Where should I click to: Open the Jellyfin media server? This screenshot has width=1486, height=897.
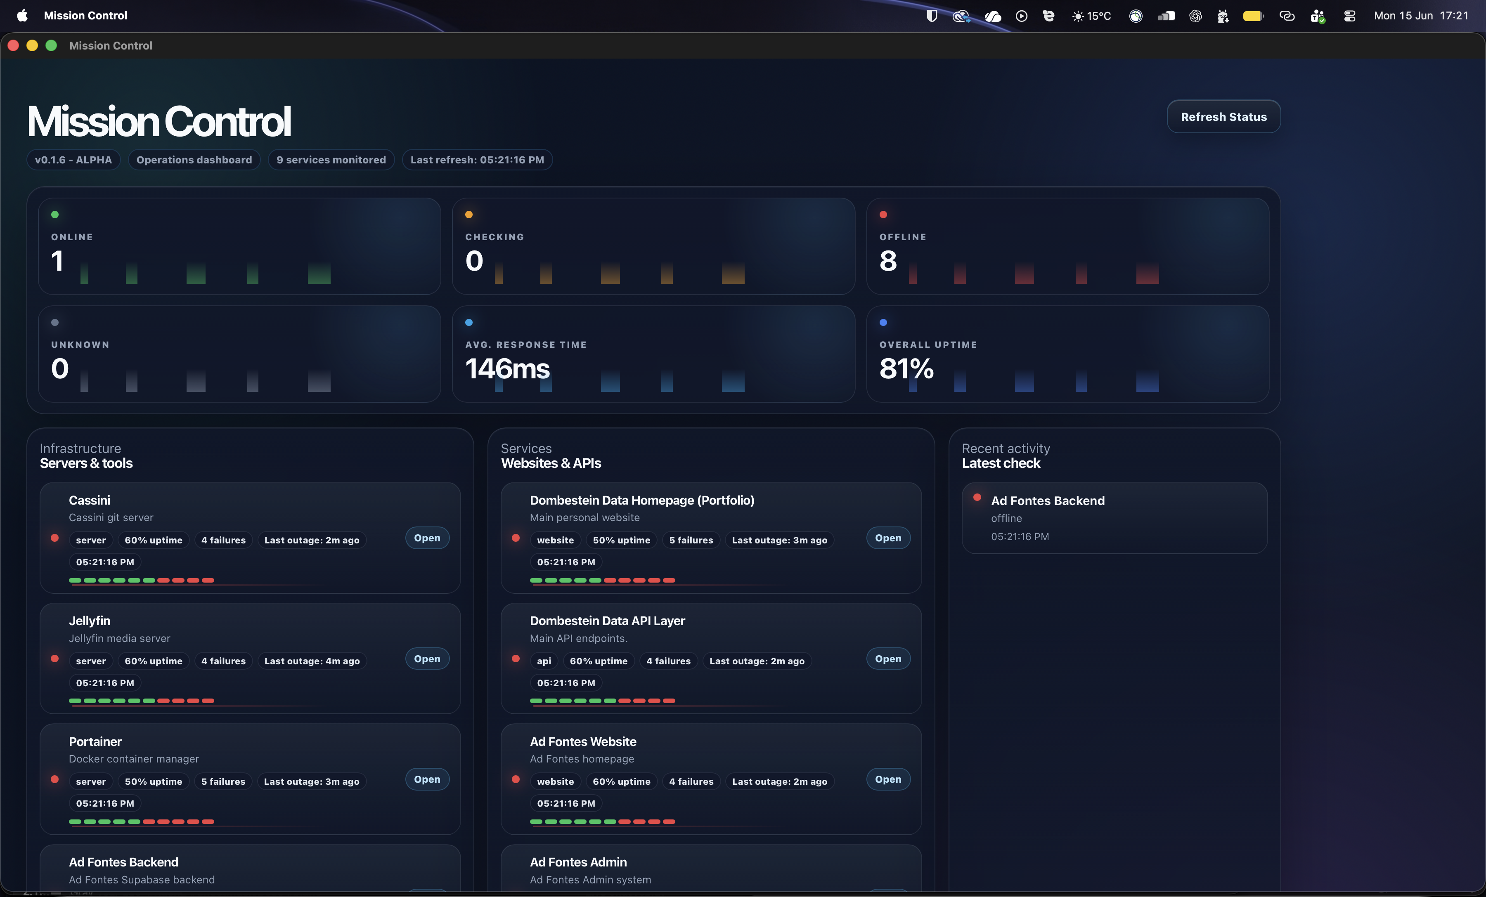pyautogui.click(x=427, y=658)
